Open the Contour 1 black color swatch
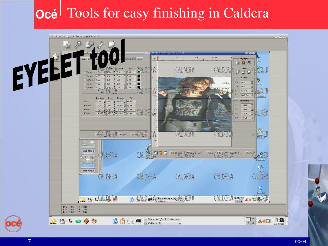 [x=139, y=76]
